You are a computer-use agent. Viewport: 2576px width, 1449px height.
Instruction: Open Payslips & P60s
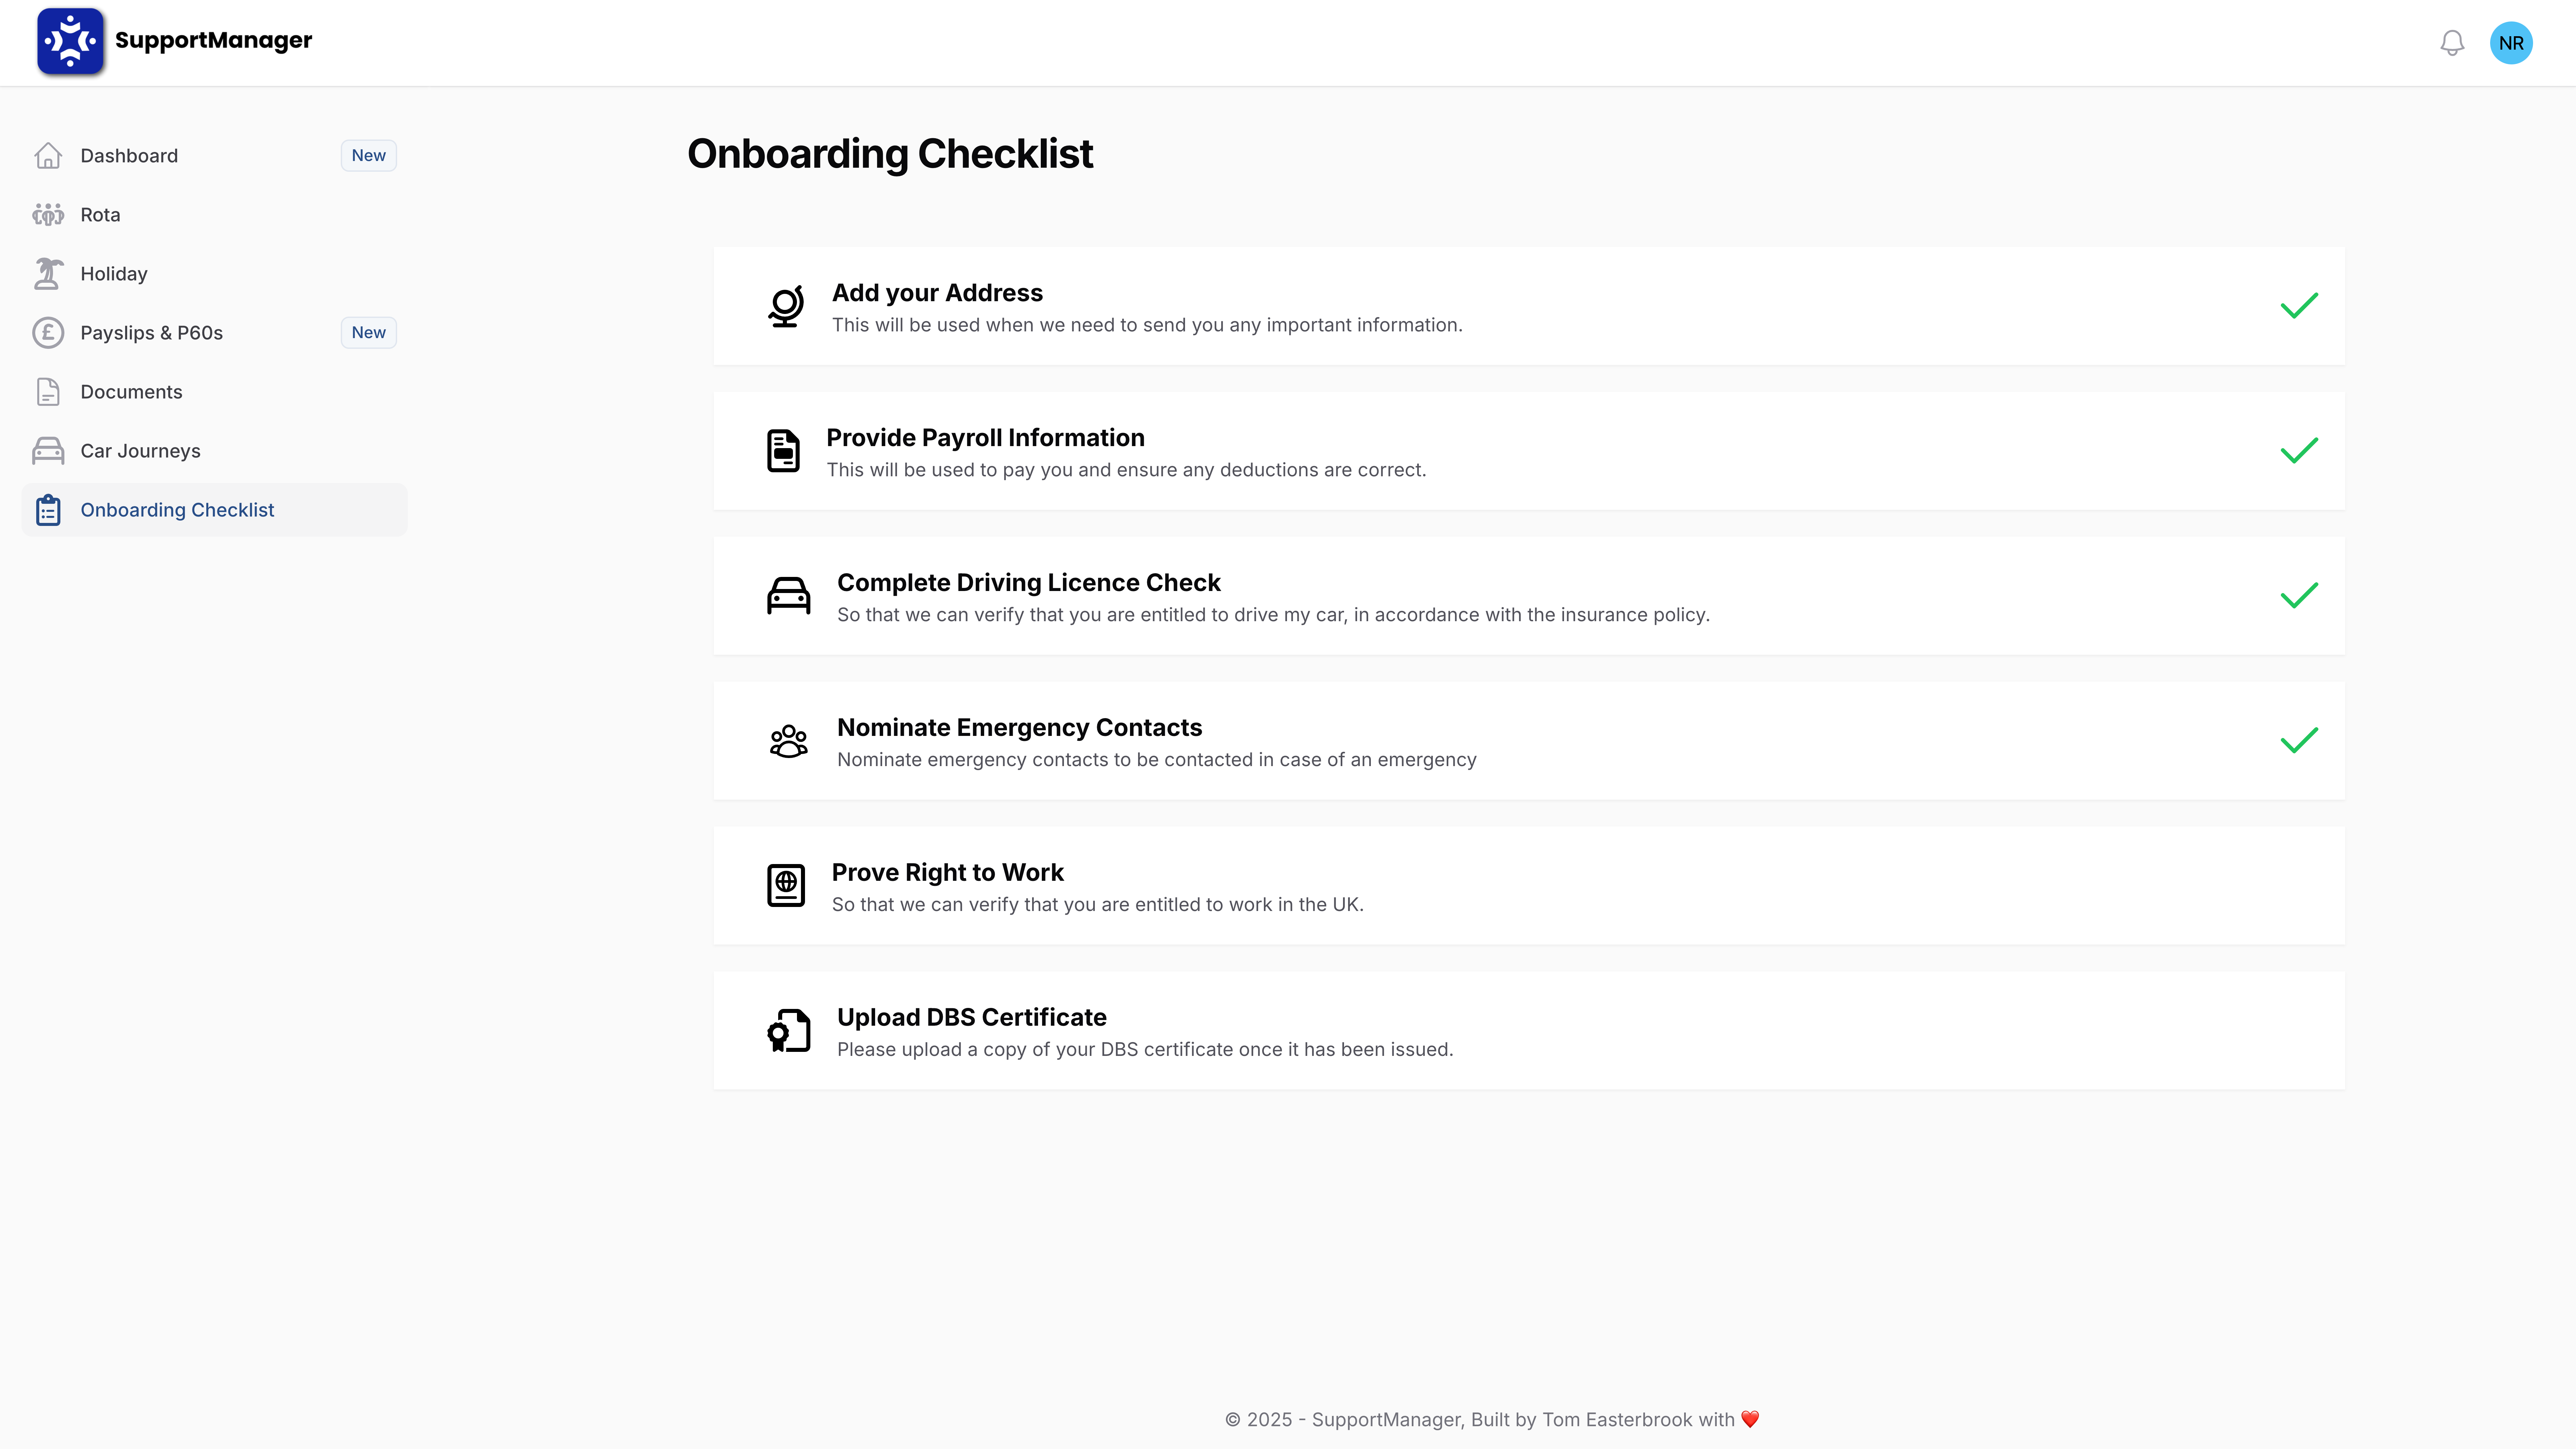(x=214, y=333)
